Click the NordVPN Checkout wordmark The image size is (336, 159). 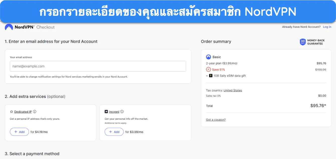tap(35, 27)
